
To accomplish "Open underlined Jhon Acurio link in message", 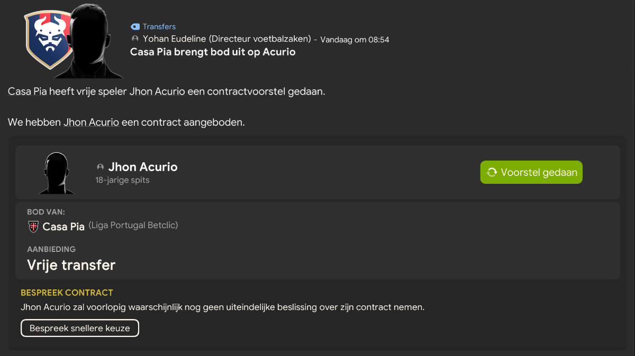I will pos(91,123).
